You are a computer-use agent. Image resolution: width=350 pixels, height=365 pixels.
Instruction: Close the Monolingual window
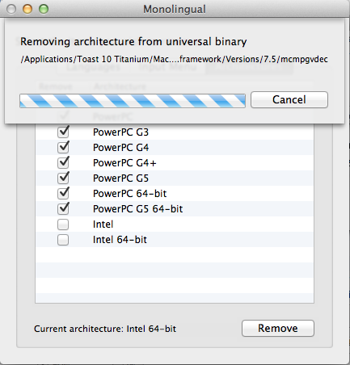pos(11,9)
